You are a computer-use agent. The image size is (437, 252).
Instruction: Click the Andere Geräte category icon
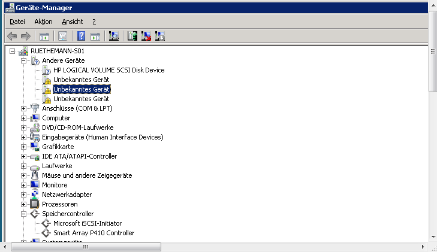tap(35, 60)
